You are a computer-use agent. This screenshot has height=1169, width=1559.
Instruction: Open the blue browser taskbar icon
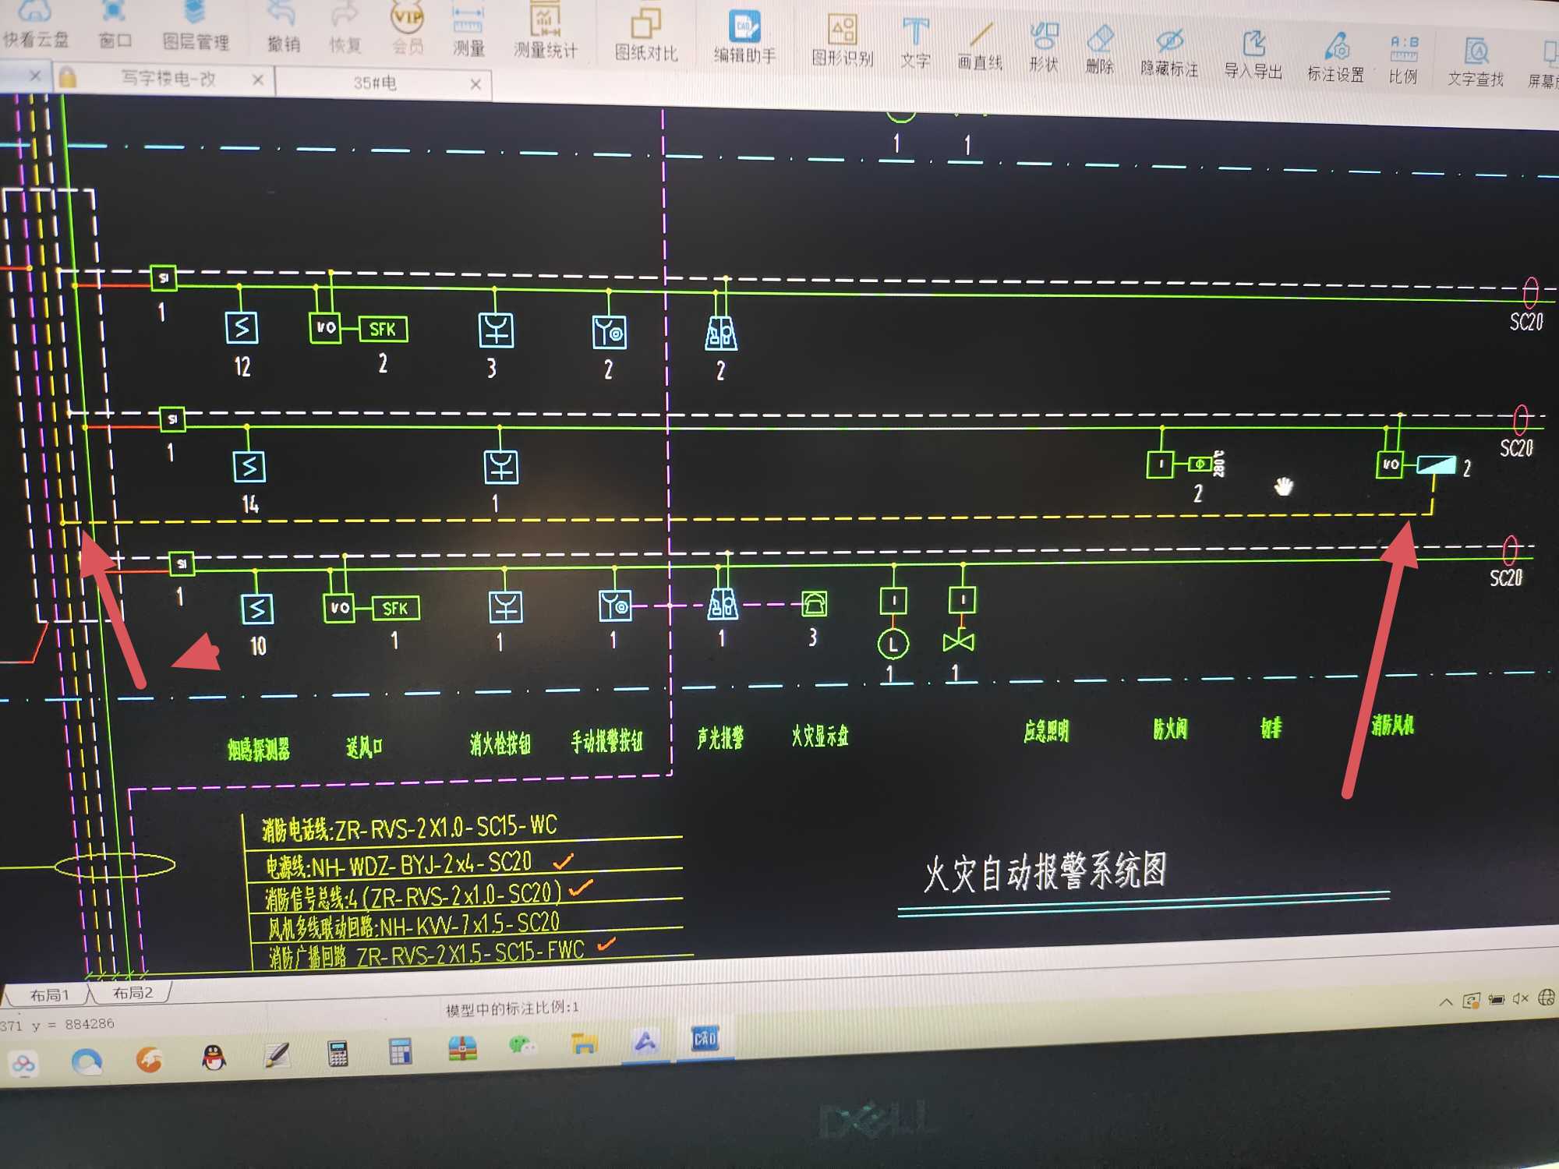click(87, 1061)
